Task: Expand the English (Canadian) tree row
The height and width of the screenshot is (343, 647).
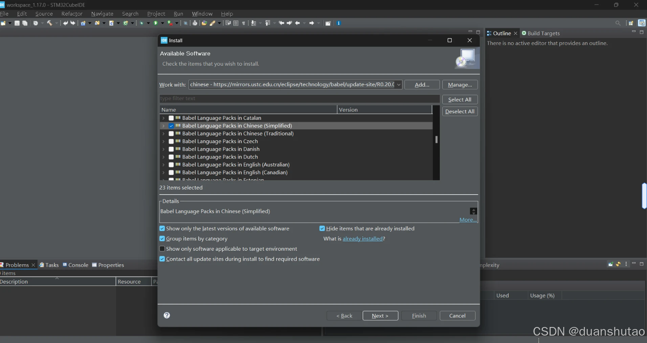Action: [x=163, y=173]
